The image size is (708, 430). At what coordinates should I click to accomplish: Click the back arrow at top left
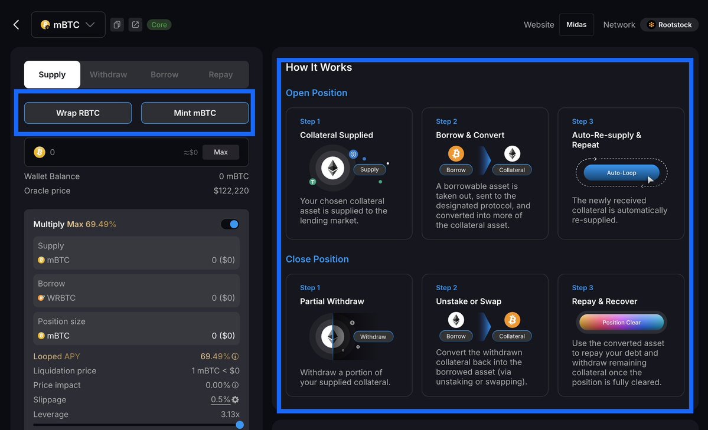[x=16, y=24]
